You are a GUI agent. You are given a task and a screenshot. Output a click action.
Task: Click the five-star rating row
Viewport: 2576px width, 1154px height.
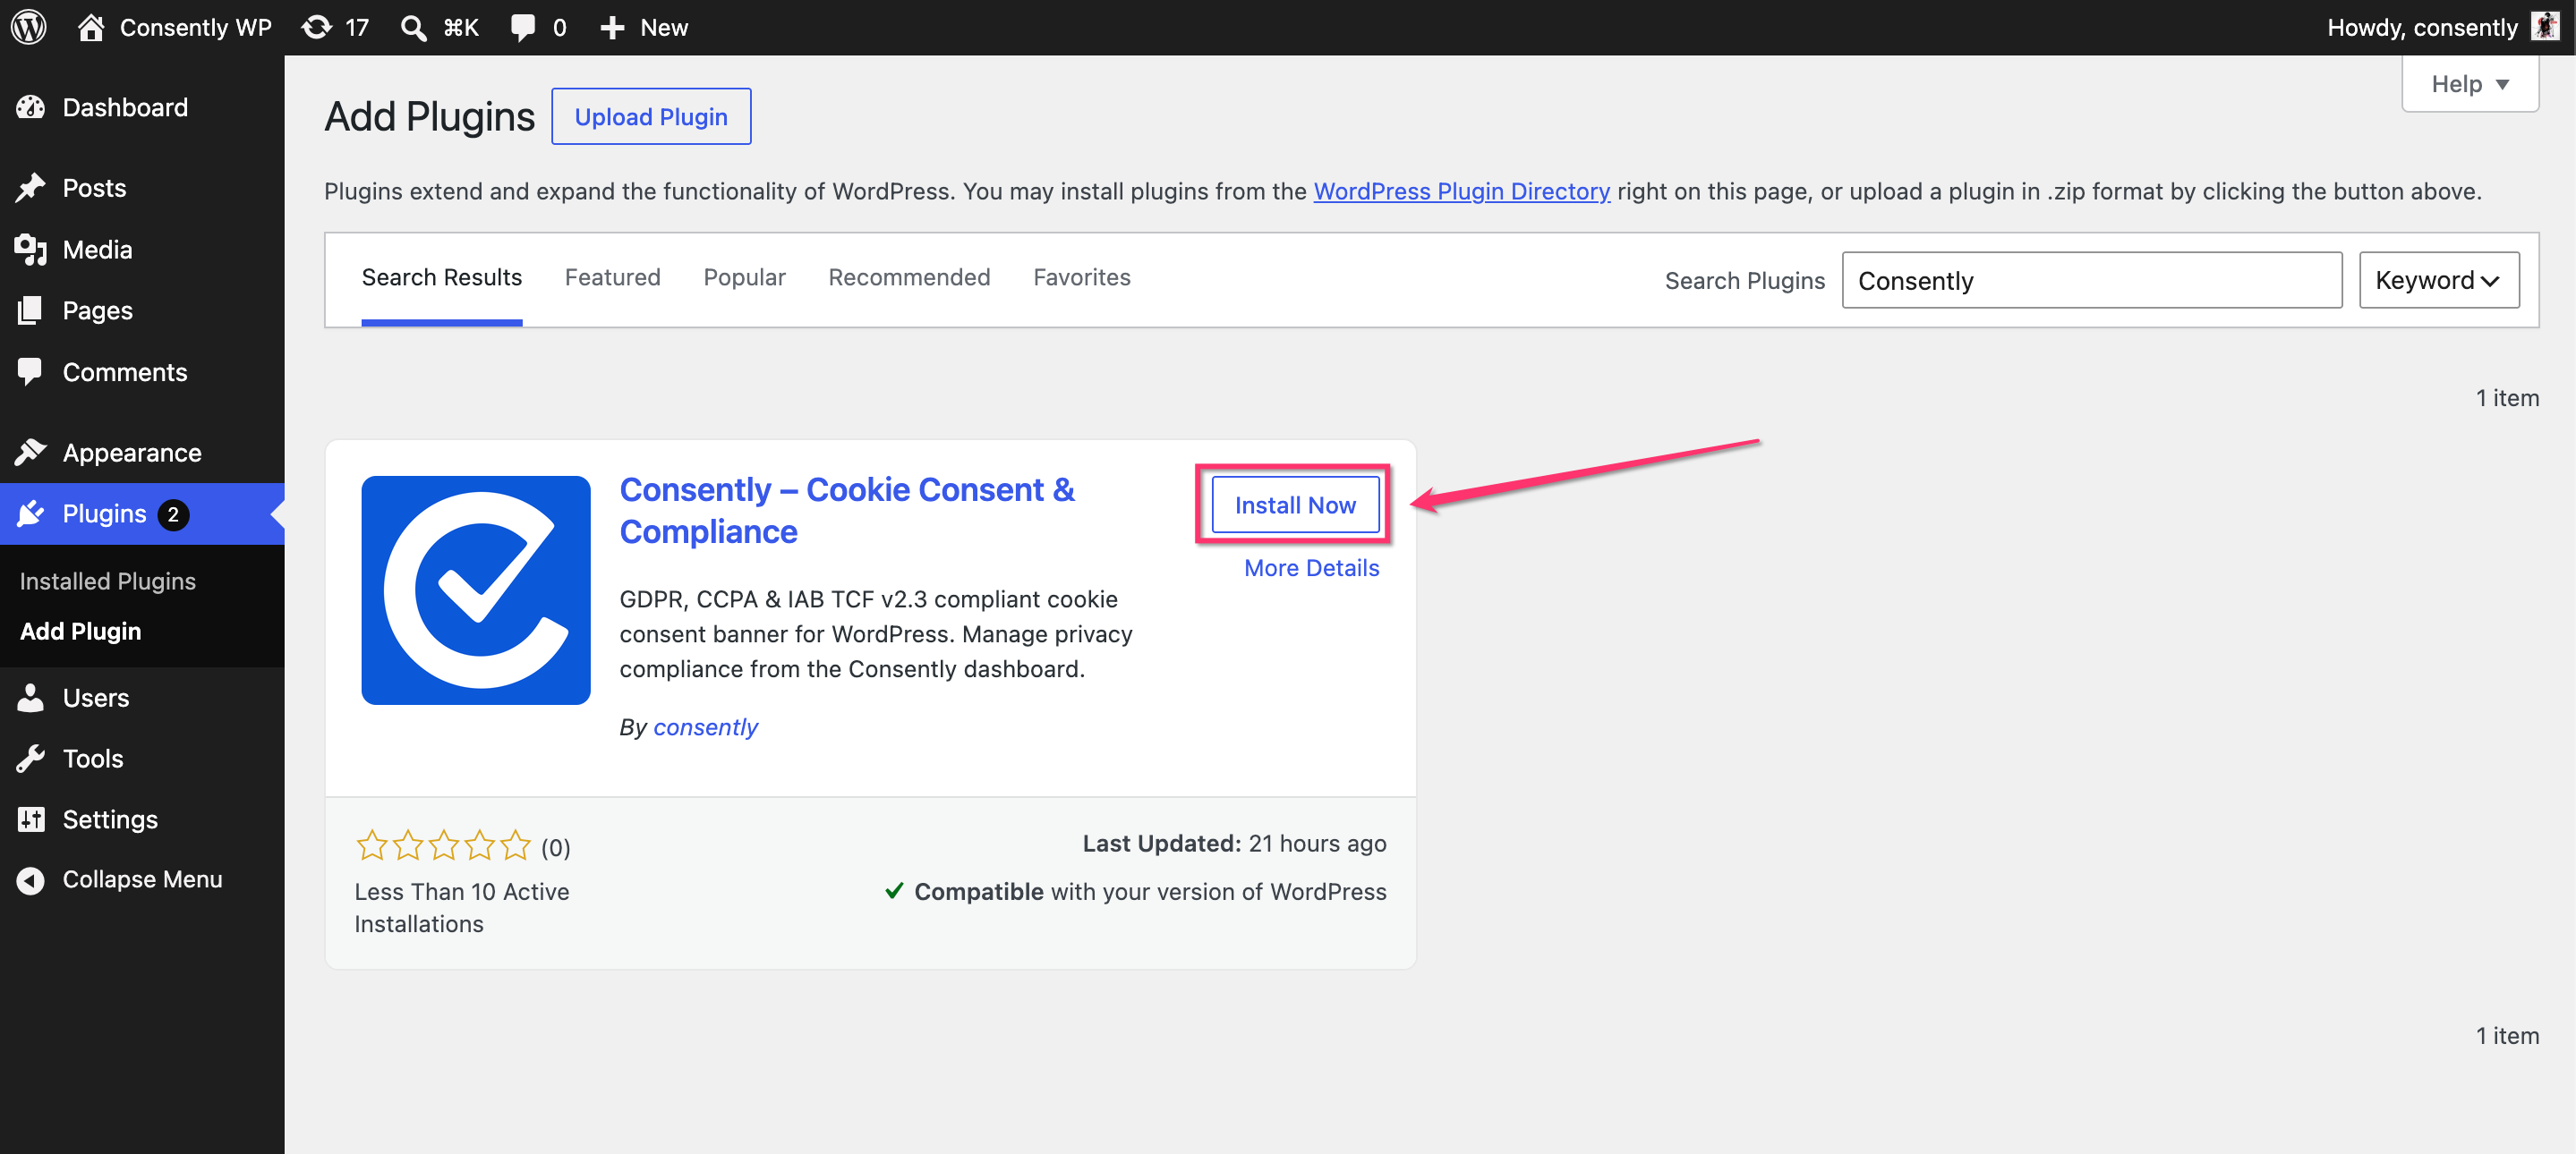pyautogui.click(x=443, y=846)
